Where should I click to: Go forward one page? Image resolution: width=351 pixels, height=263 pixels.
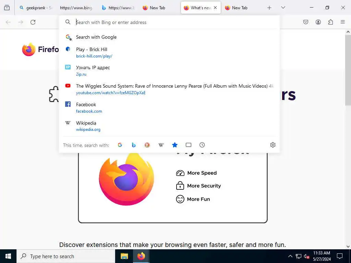coord(21,22)
